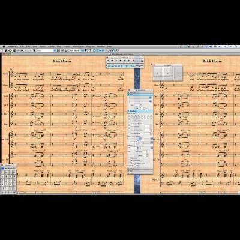
Task: Enable Live duration checkbox
Action: pos(129,133)
